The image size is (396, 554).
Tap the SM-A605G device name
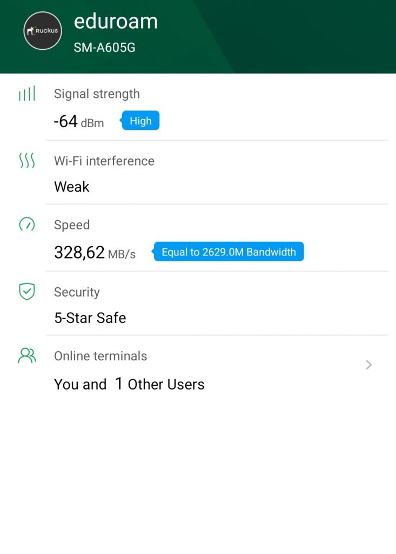[104, 48]
